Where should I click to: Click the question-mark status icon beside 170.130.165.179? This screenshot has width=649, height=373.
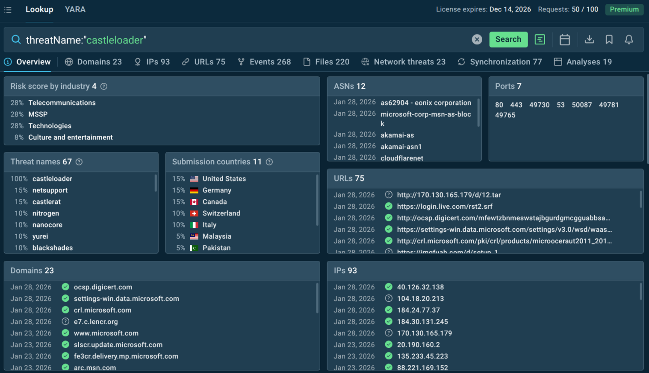[388, 333]
